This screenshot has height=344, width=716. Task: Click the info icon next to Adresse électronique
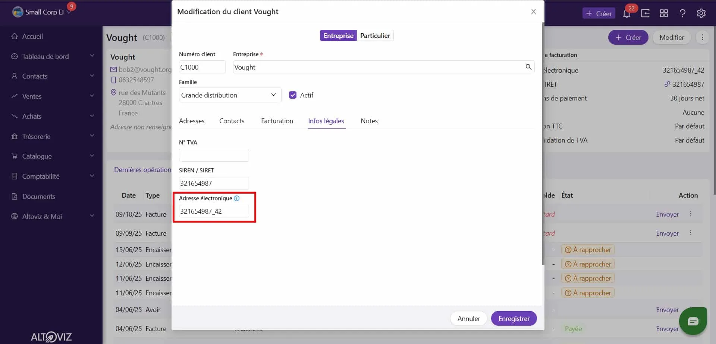(236, 198)
